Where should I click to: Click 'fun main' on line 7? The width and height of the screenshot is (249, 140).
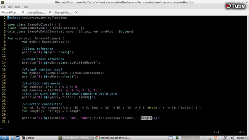(x=15, y=38)
